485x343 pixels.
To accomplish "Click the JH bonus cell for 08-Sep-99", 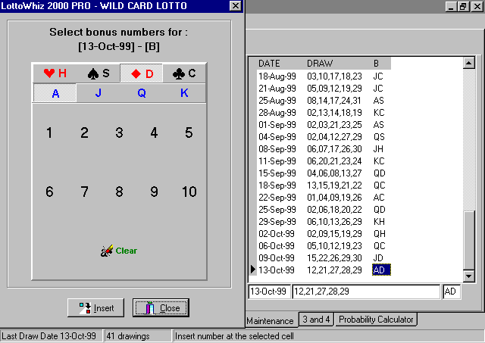I will click(378, 149).
